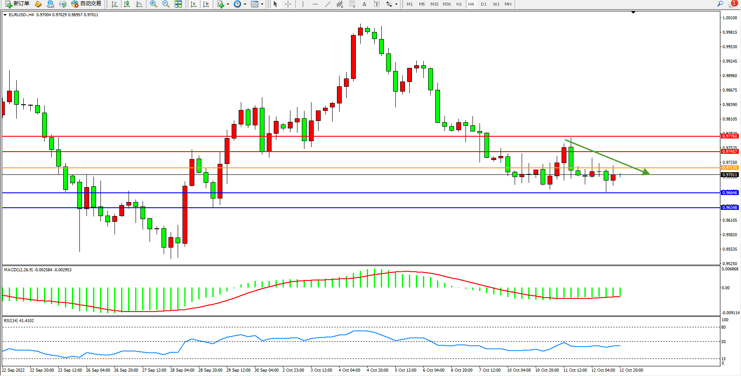Zoom out of the chart

(x=165, y=4)
